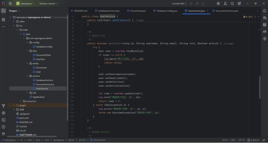The image size is (268, 143).
Task: Open the Maven tool window
Action: [264, 32]
